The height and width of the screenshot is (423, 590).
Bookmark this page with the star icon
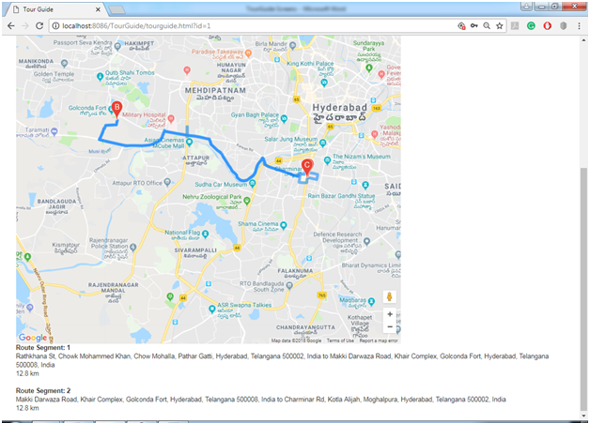click(499, 26)
